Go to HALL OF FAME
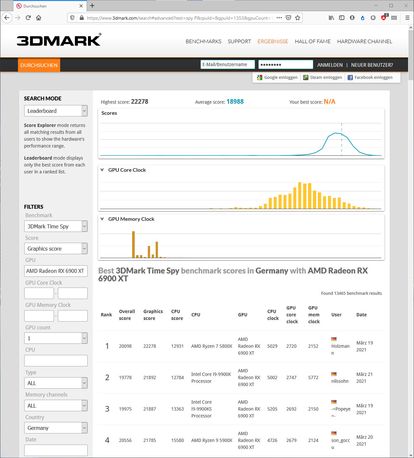Screen dimensions: 414x458 [x=313, y=42]
